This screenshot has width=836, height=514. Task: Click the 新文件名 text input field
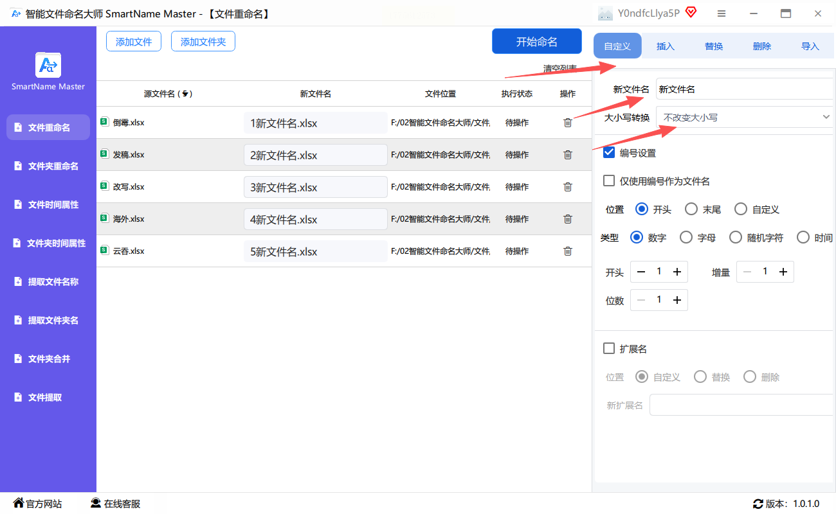pyautogui.click(x=745, y=89)
